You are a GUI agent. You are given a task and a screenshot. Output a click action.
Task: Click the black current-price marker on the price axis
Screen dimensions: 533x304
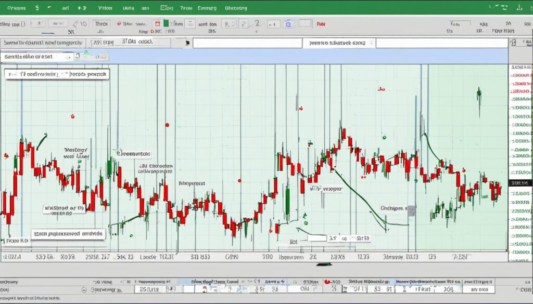520,183
